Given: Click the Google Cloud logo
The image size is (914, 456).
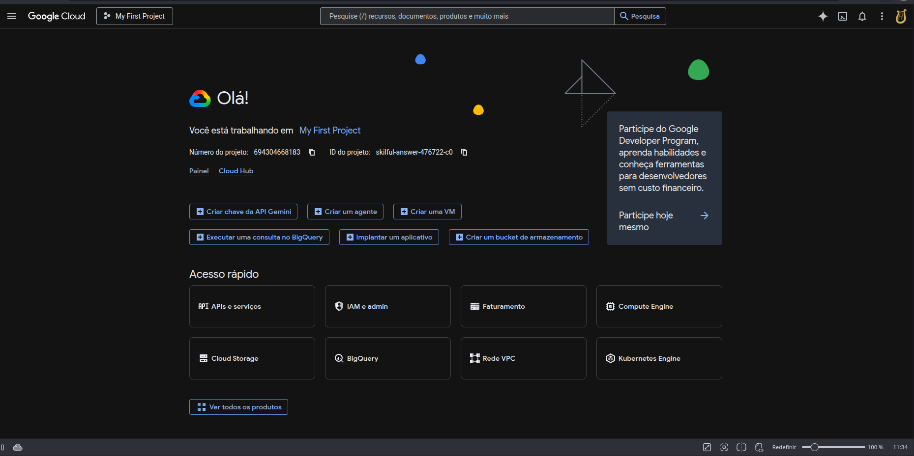Looking at the screenshot, I should tap(57, 16).
